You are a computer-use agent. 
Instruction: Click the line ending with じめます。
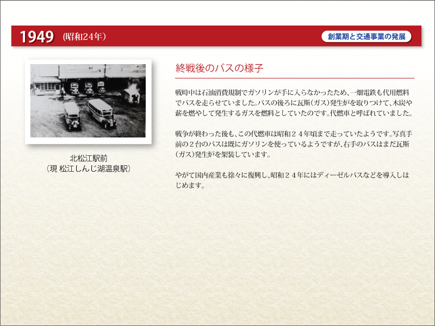pos(190,185)
